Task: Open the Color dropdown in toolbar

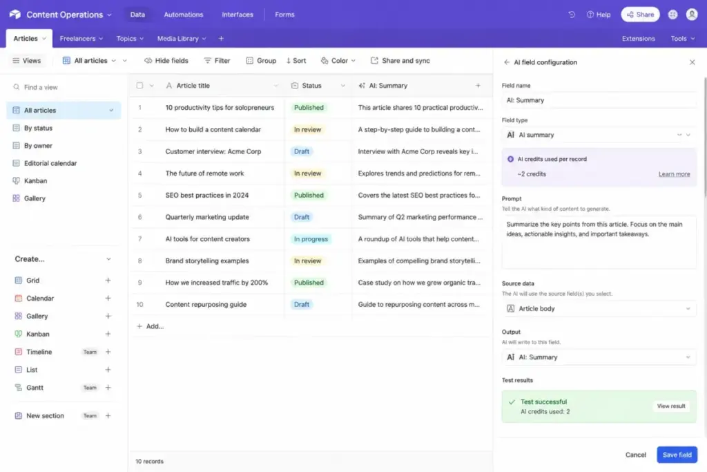Action: [x=338, y=60]
